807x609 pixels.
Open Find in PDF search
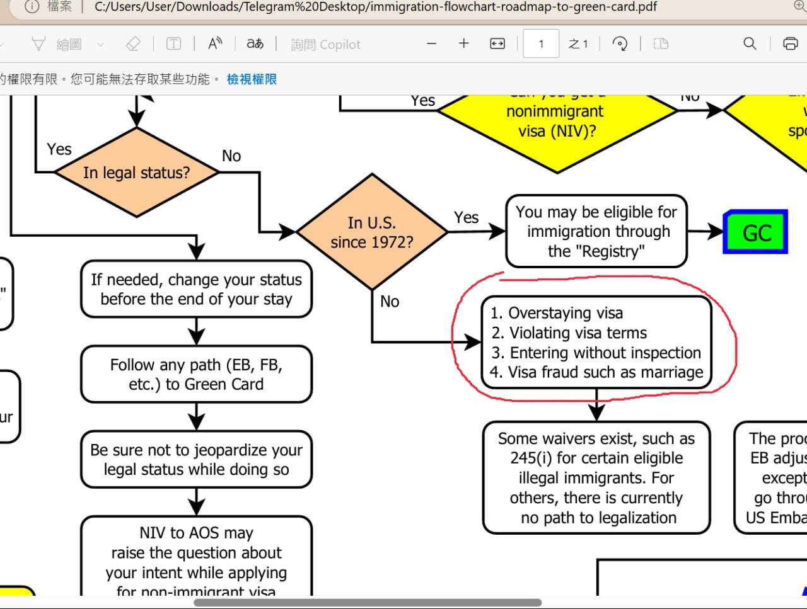tap(750, 44)
